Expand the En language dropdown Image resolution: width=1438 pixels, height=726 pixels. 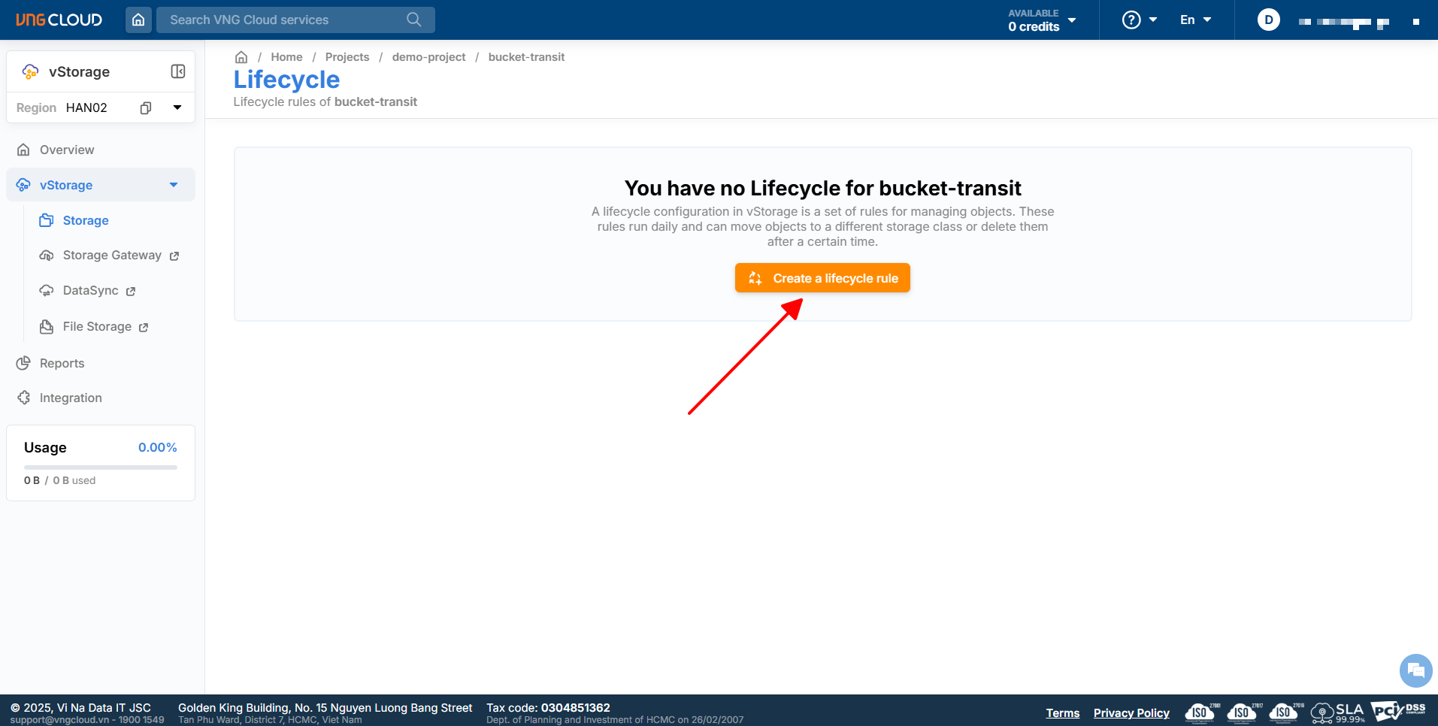(1195, 20)
